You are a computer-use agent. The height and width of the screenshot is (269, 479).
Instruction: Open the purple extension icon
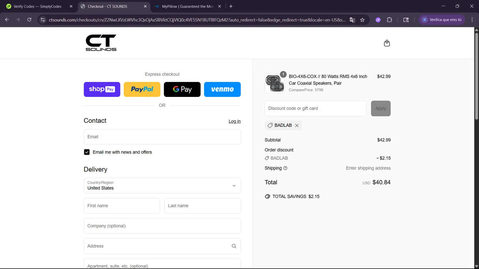coord(378,20)
